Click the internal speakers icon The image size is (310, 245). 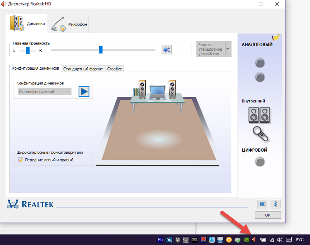(x=259, y=115)
